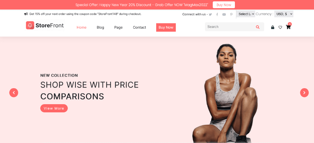314x143 pixels.
Task: Expand the Select Language dropdown
Action: [246, 14]
